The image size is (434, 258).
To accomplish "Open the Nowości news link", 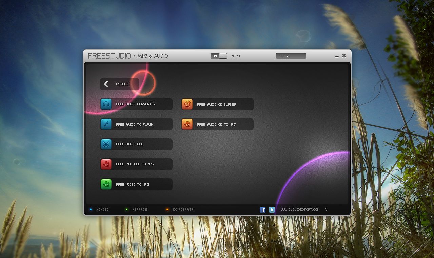I will 103,210.
